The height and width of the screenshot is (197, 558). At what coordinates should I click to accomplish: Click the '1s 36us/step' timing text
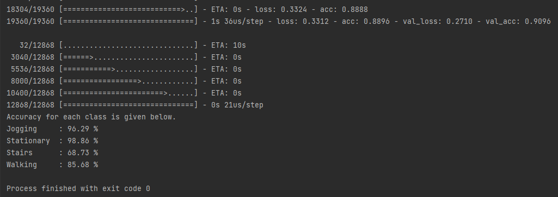pyautogui.click(x=237, y=21)
